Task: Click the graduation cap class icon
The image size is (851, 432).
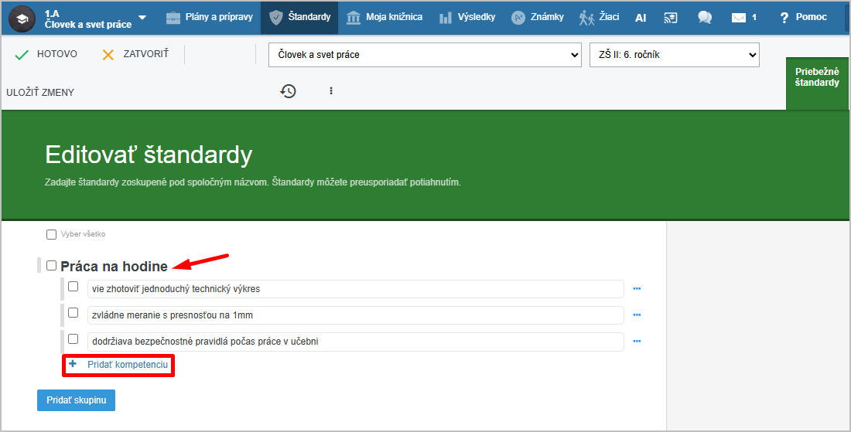Action: click(x=22, y=18)
